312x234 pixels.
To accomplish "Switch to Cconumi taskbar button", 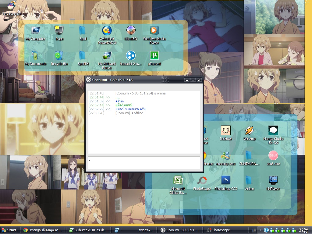I will click(x=180, y=230).
